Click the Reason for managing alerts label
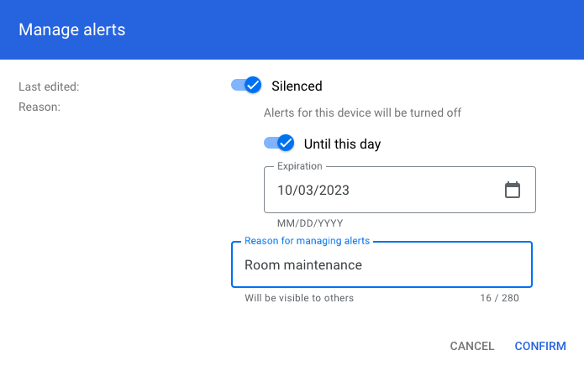The image size is (584, 366). coord(307,242)
